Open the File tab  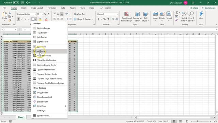4,8
